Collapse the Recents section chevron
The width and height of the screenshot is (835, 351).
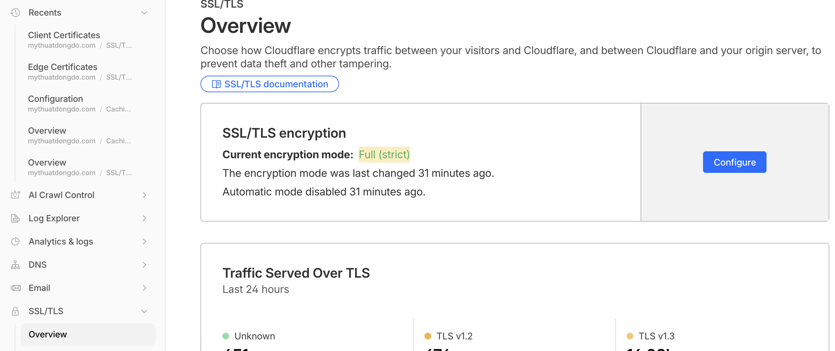click(x=144, y=13)
